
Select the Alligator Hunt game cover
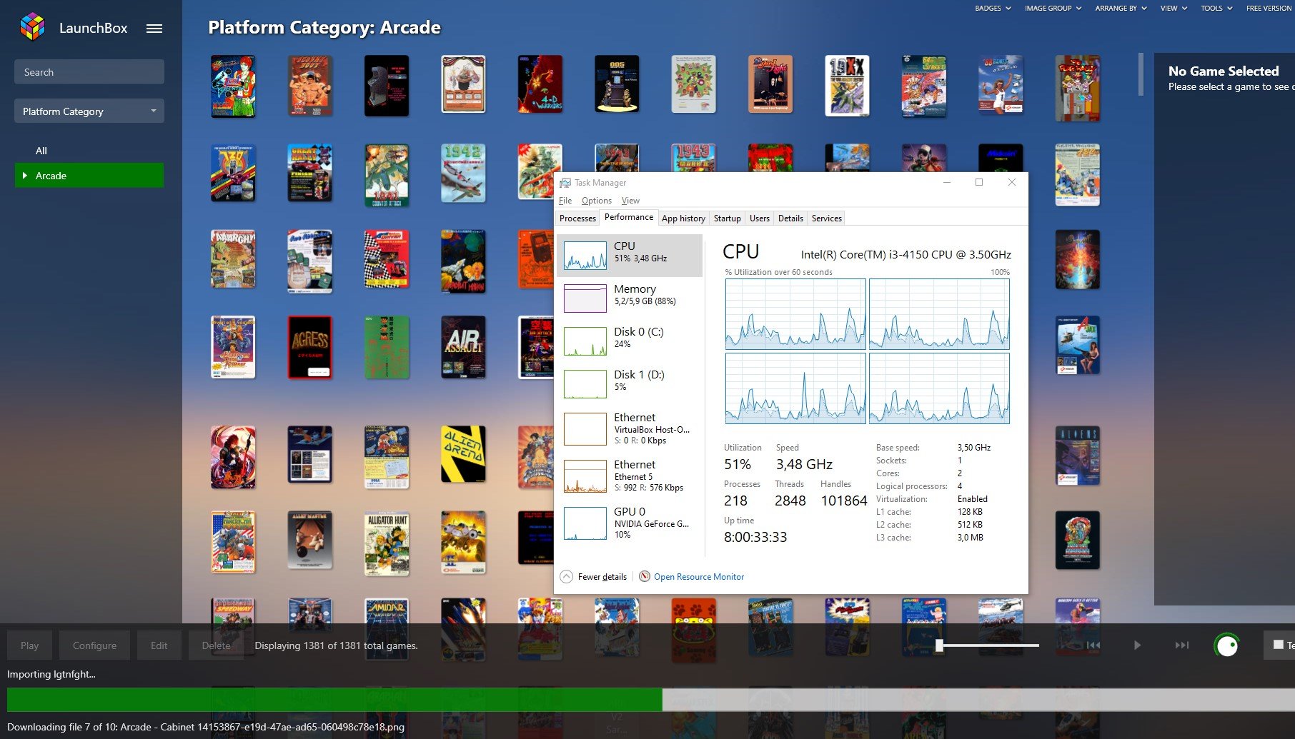click(387, 543)
